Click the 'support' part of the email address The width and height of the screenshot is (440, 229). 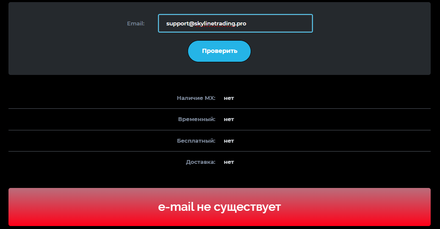pyautogui.click(x=177, y=24)
